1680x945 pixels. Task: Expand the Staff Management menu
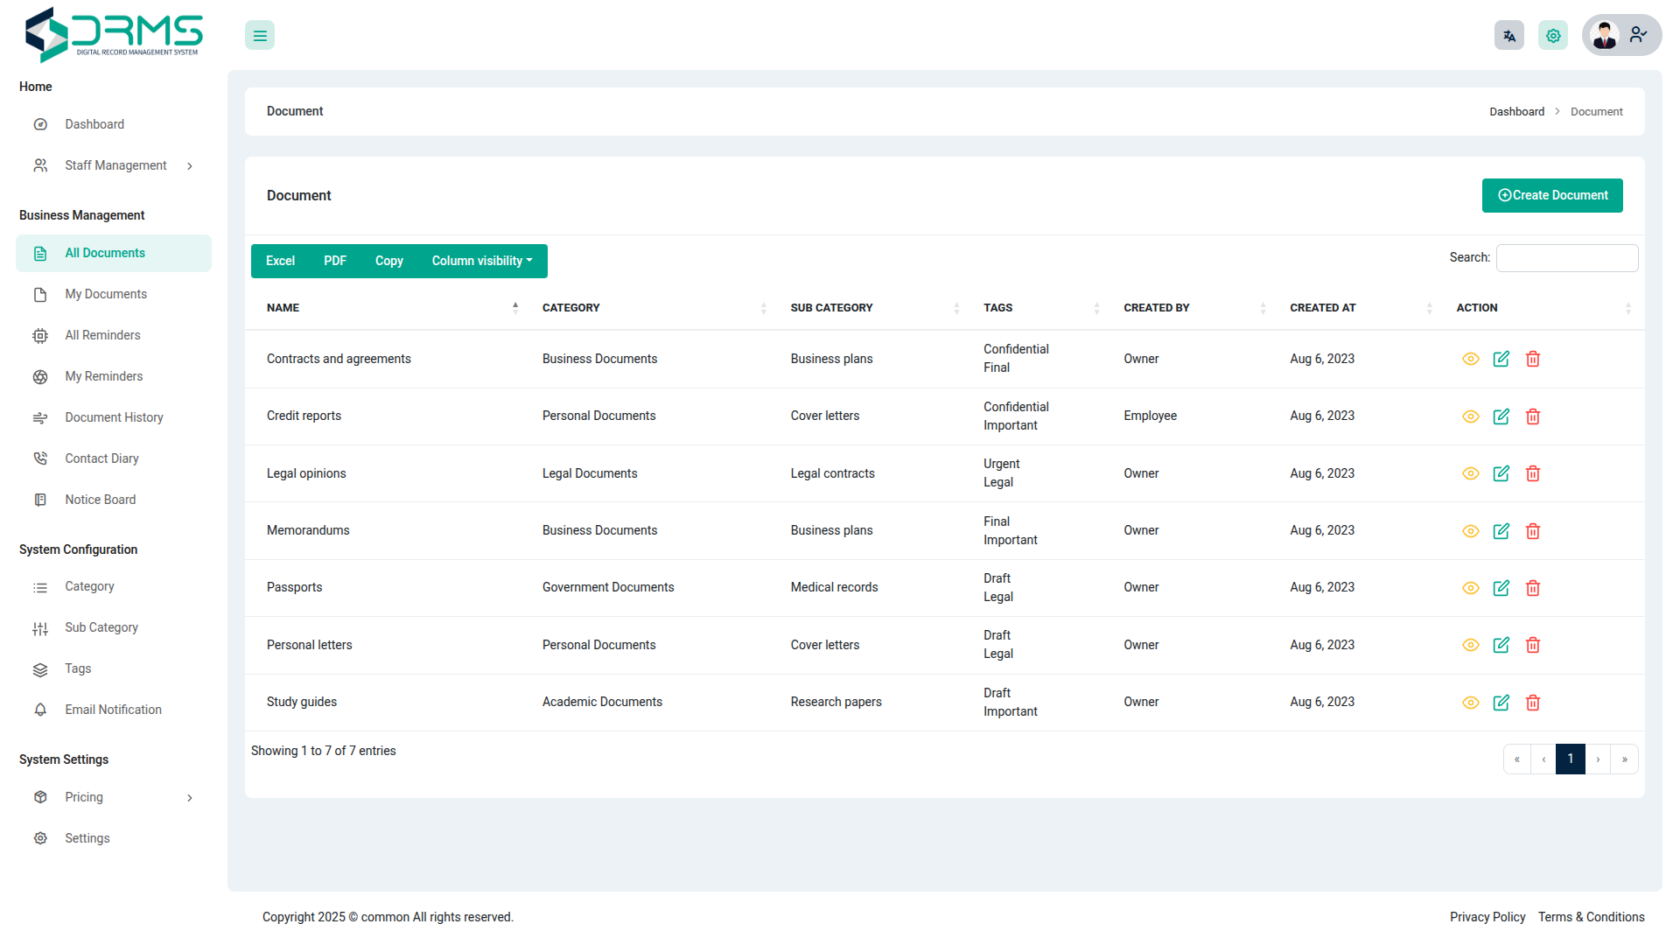pos(114,165)
